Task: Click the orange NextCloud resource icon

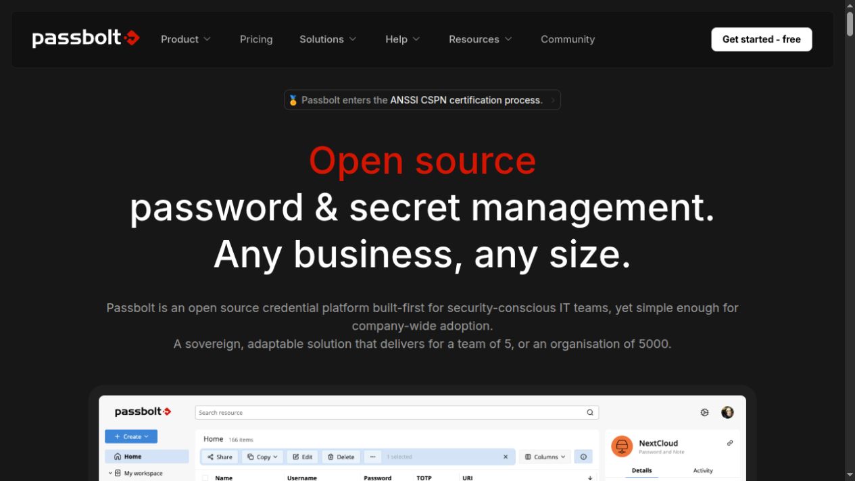Action: pos(621,446)
